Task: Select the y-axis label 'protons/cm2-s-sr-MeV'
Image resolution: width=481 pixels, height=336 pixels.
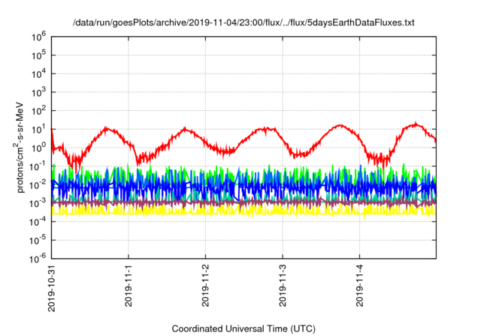Action: (19, 148)
